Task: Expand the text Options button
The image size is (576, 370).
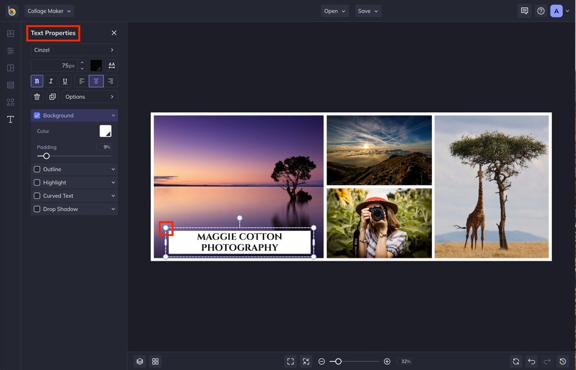Action: coord(90,97)
